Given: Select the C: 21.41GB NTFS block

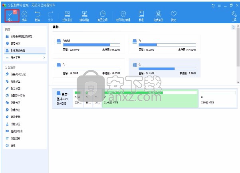Looking at the screenshot, I should 150,98.
